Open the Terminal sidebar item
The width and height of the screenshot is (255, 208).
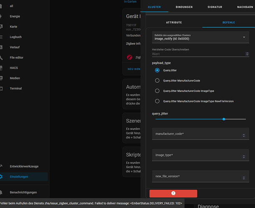[x=1, y=88]
